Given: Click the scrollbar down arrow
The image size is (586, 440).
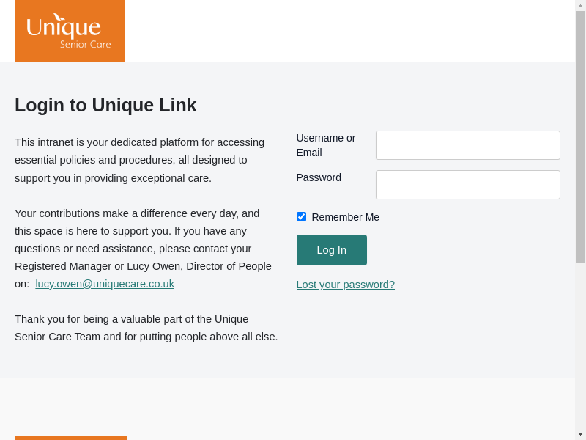Looking at the screenshot, I should (580, 434).
